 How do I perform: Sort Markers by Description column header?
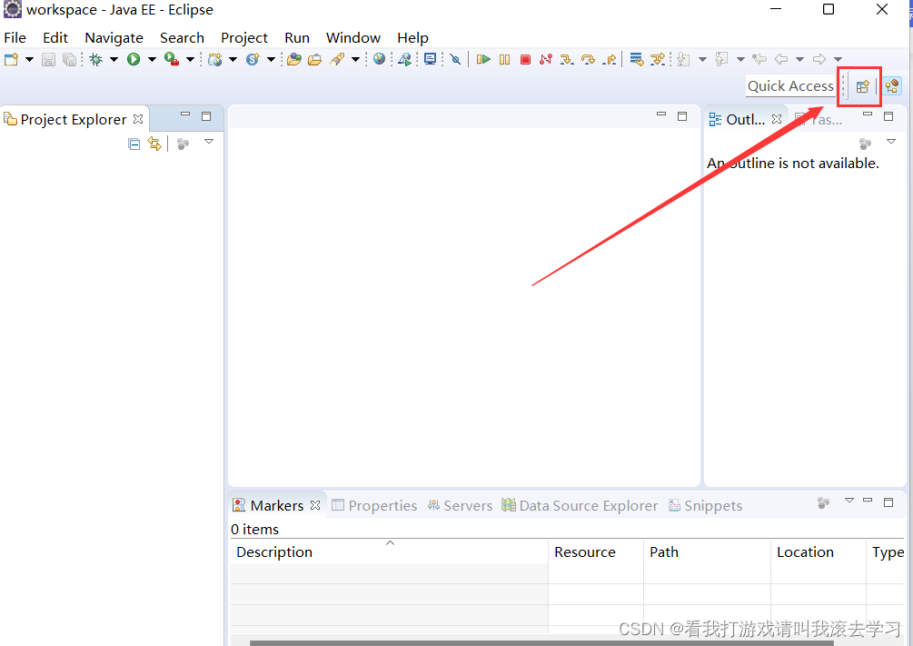(274, 552)
